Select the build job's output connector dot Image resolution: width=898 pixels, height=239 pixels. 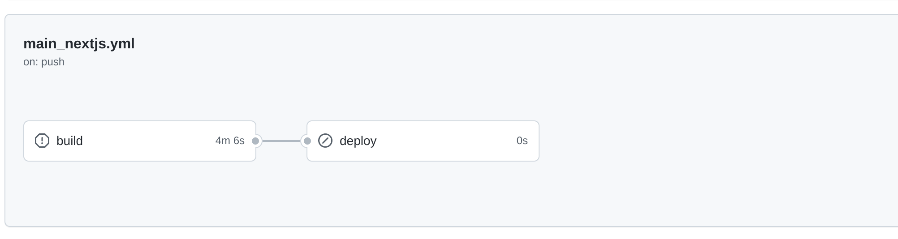pos(255,141)
